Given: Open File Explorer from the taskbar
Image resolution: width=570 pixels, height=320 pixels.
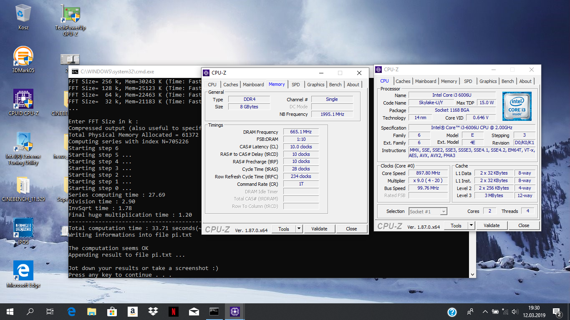Looking at the screenshot, I should [92, 312].
